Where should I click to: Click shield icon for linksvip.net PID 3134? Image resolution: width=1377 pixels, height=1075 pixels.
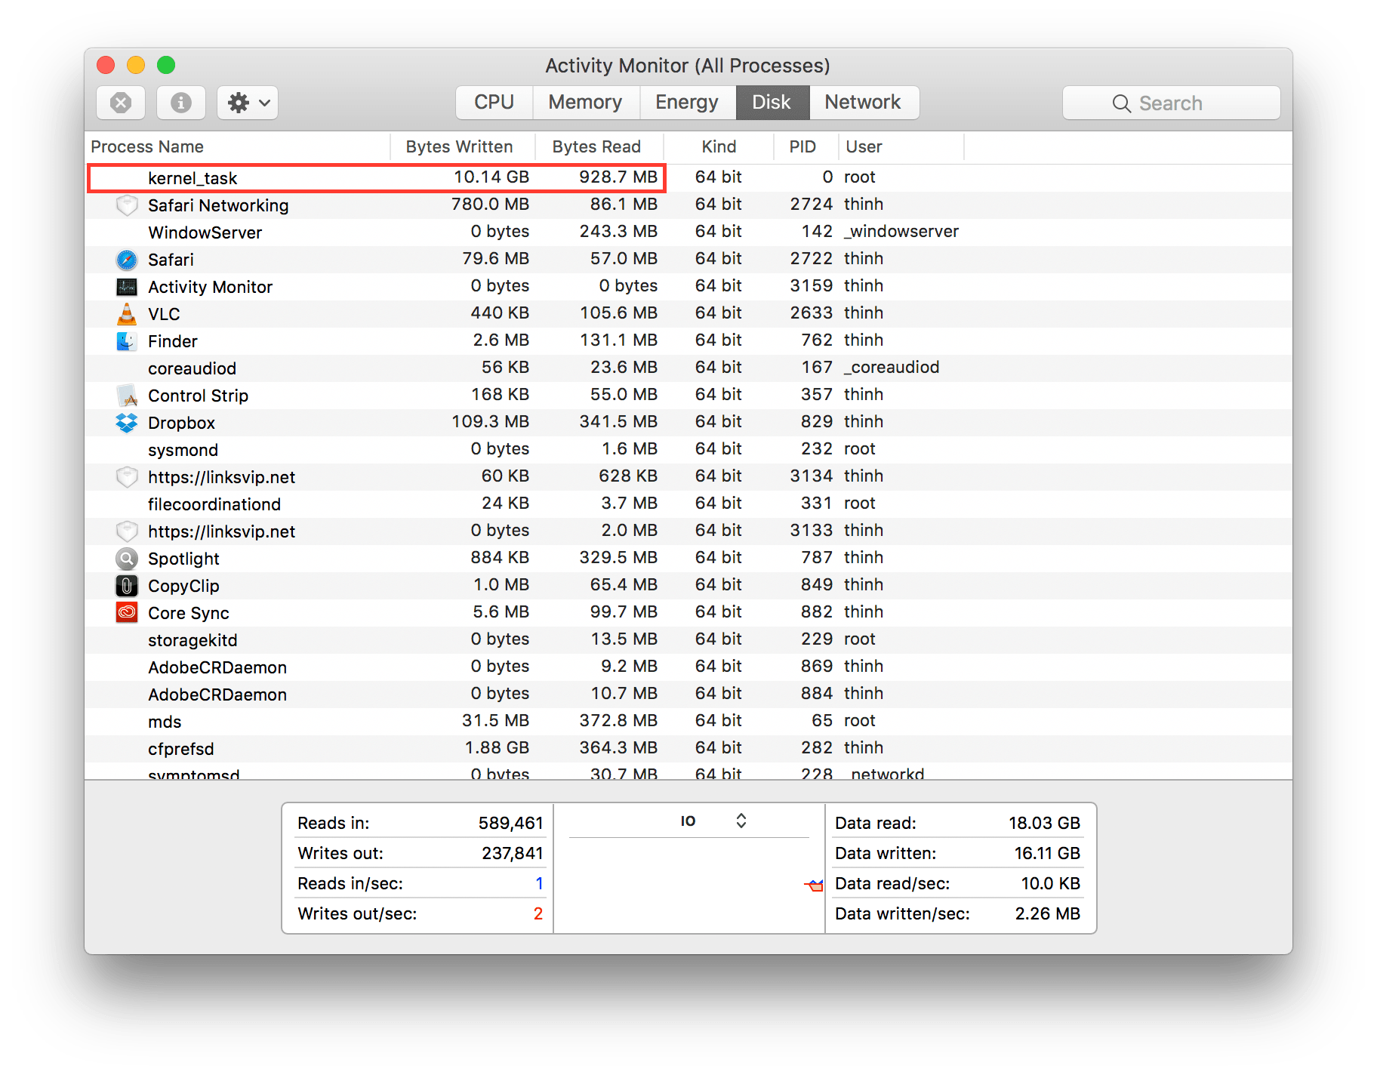pyautogui.click(x=127, y=477)
